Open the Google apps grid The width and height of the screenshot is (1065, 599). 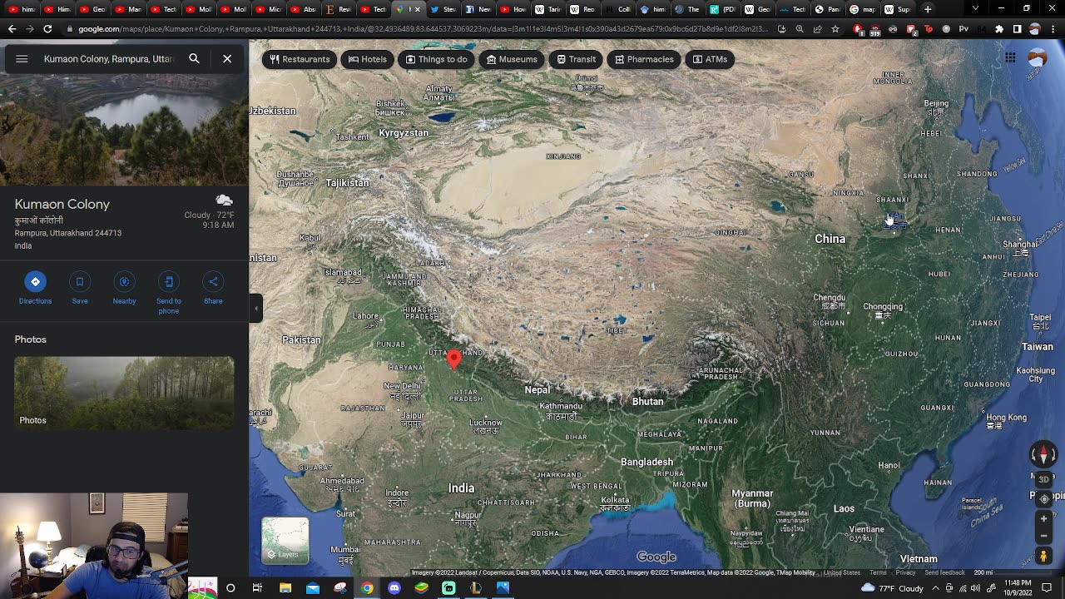click(x=1010, y=57)
